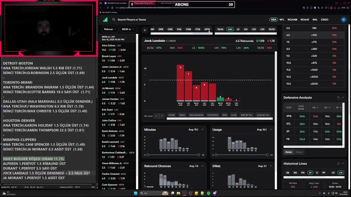
Task: Toggle the PLAYOFFS filter
Action: (x=213, y=115)
